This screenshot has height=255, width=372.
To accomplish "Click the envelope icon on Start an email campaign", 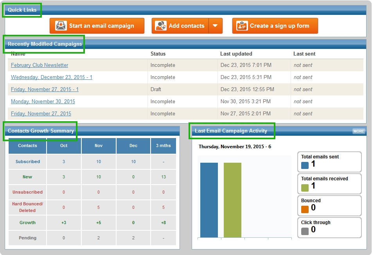I will 61,26.
